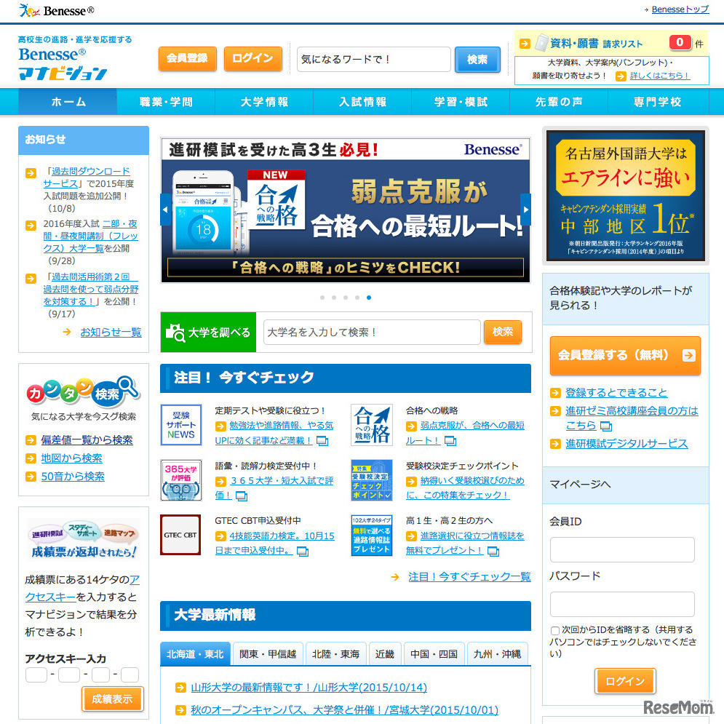Image resolution: width=724 pixels, height=724 pixels.
Task: Click the 合格への戦略 thumbnail icon
Action: (x=372, y=425)
